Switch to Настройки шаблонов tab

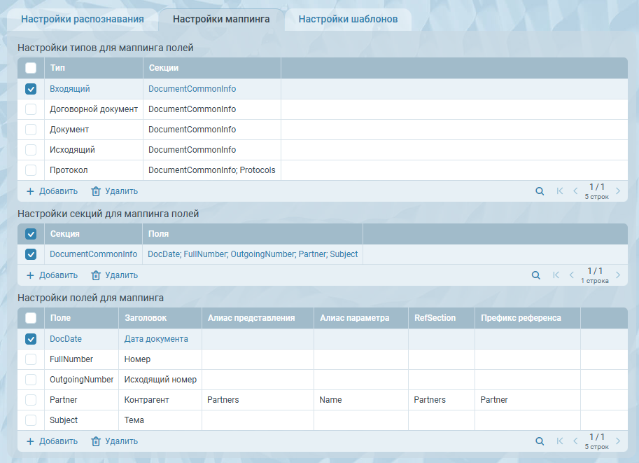coord(348,19)
